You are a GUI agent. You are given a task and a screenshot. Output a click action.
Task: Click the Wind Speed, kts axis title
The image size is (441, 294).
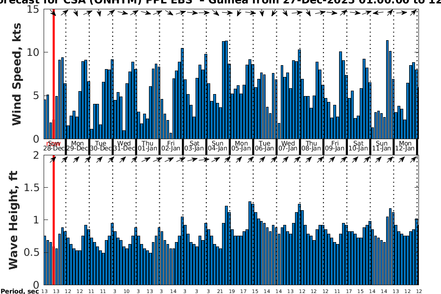(17, 73)
